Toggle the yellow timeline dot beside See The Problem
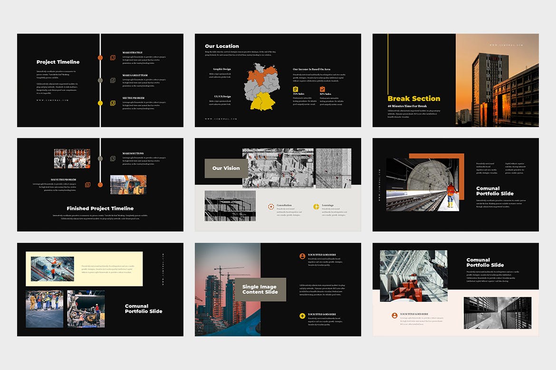 (100, 102)
